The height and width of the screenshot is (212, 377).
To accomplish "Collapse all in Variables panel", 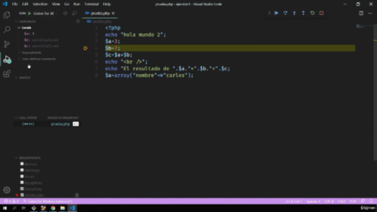I will tap(78, 21).
